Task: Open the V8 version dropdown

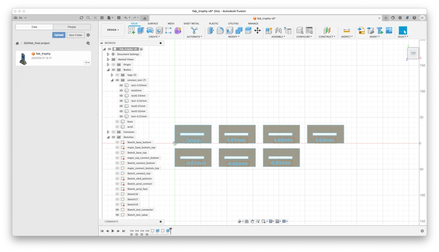Action: [87, 63]
